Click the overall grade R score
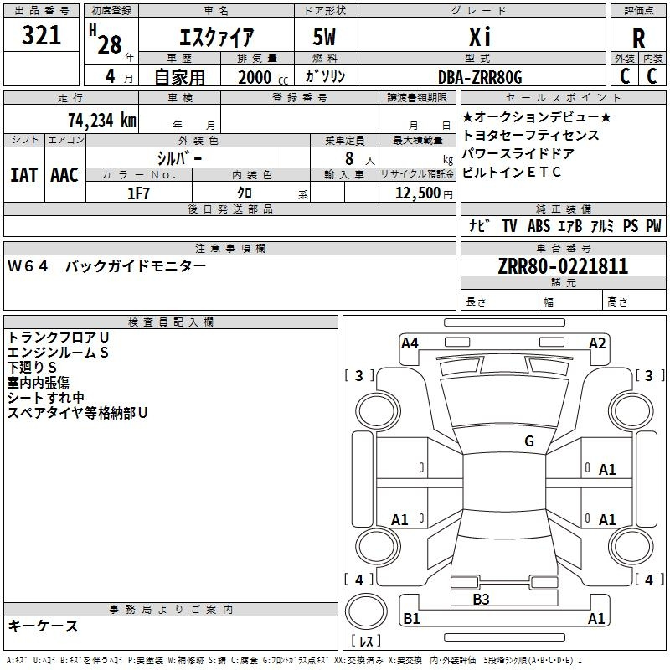Viewport: 670px width, 670px height. 638,38
